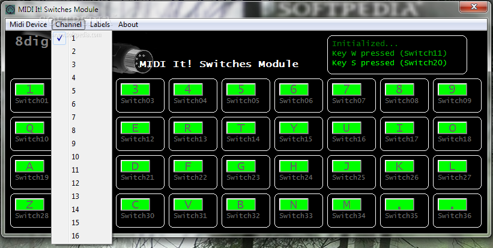The width and height of the screenshot is (493, 248).
Task: Close the open Channel menu
Action: [68, 25]
